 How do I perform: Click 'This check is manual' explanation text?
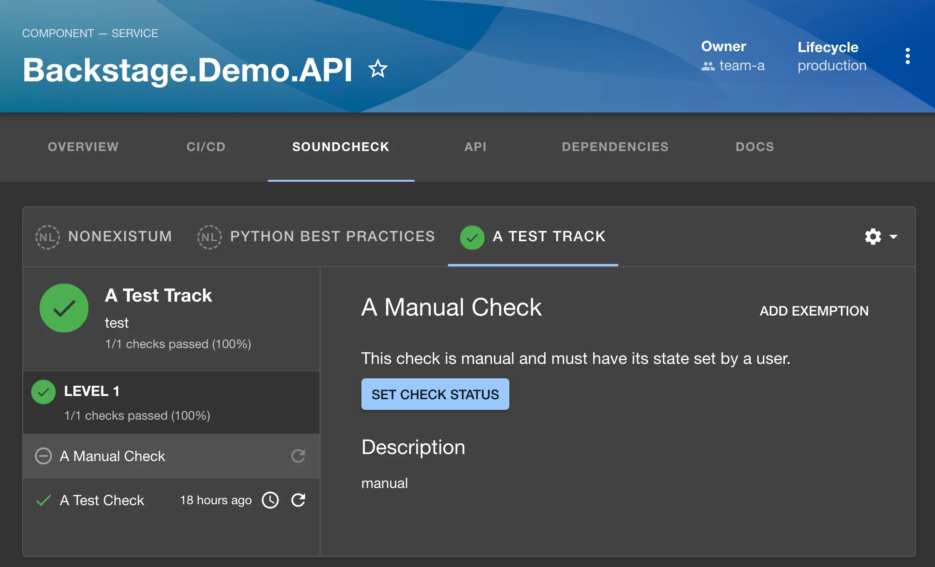(576, 358)
